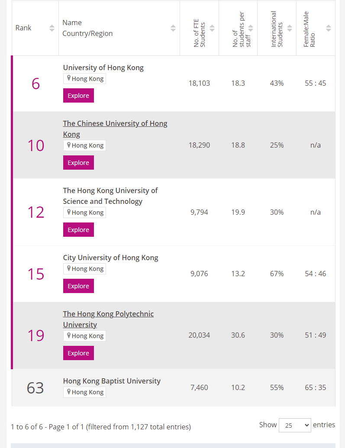
Task: Explore The Chinese University of Hong Kong
Action: pos(78,163)
